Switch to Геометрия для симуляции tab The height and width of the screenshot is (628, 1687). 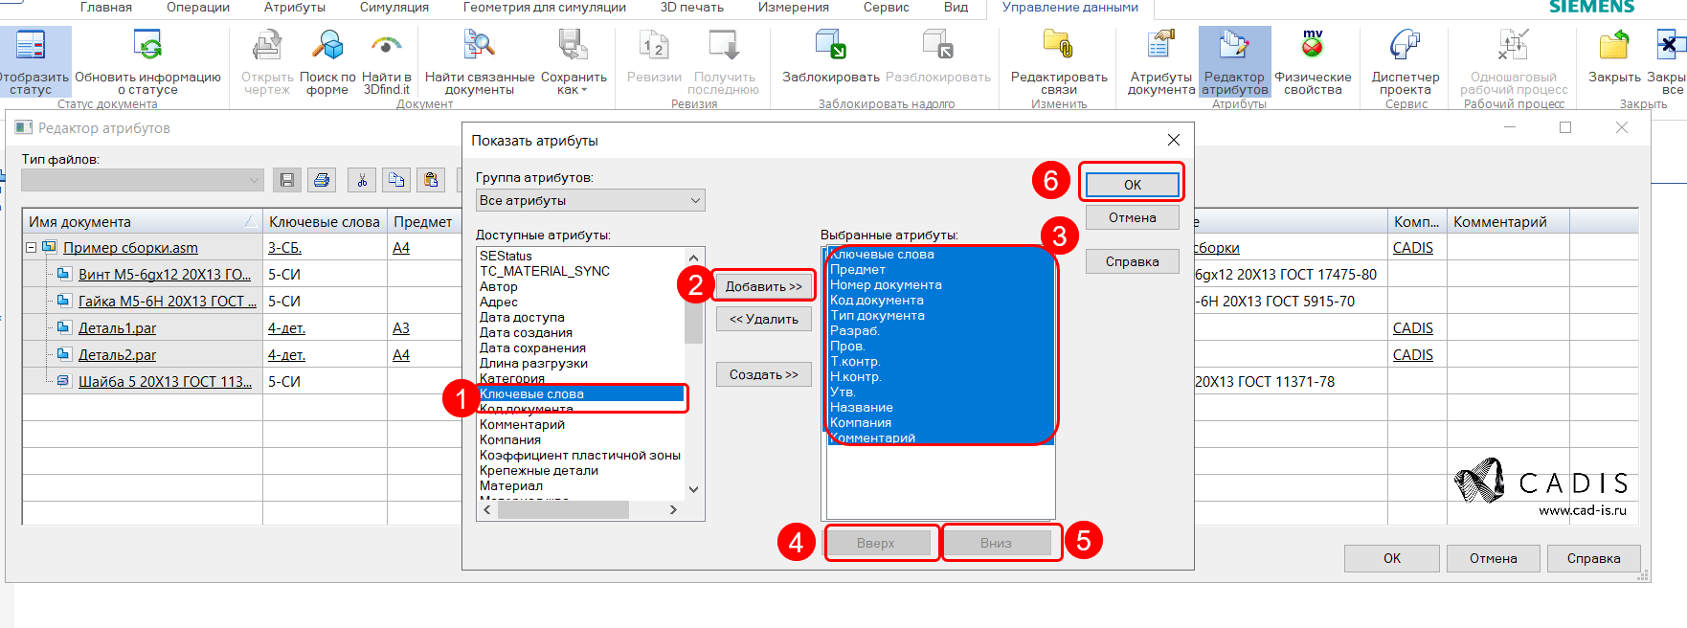pos(545,7)
